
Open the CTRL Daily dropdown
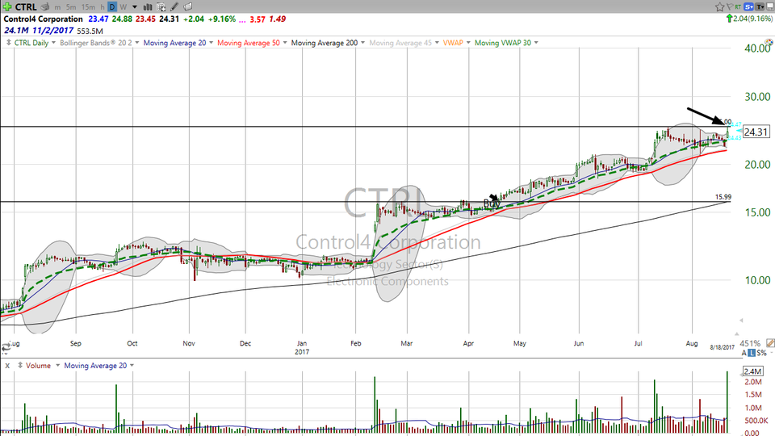[53, 43]
